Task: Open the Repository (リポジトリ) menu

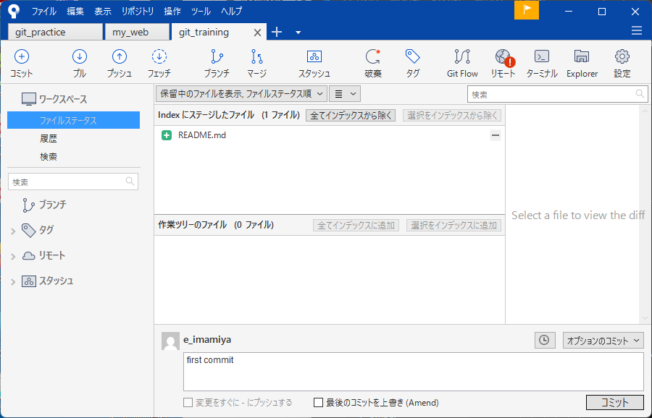Action: pos(138,12)
